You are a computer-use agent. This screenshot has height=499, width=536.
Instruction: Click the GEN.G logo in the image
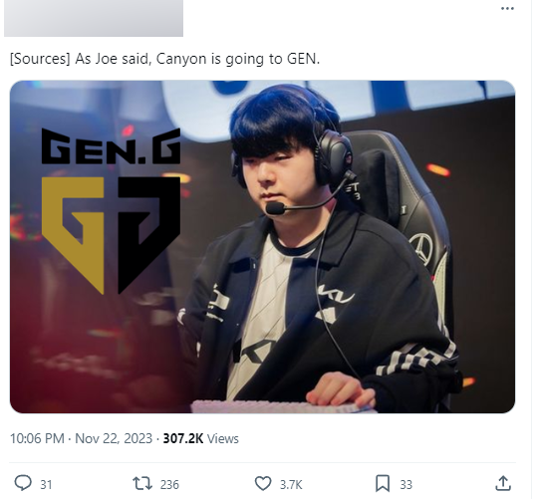tap(112, 211)
